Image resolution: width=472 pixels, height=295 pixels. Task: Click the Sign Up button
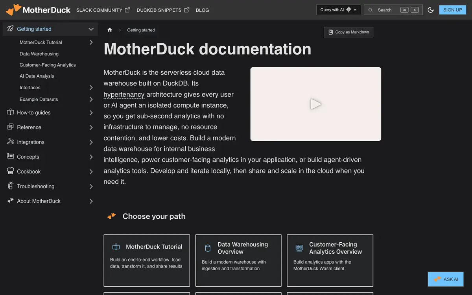[452, 10]
